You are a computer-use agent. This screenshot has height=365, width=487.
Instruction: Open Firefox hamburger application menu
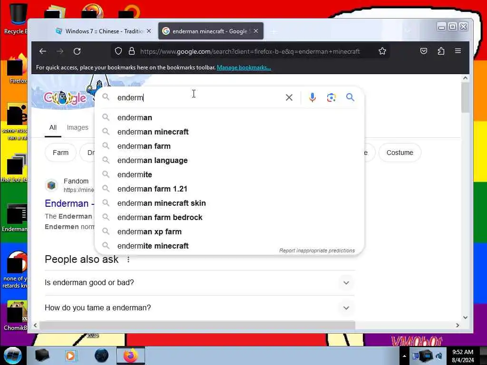point(458,51)
